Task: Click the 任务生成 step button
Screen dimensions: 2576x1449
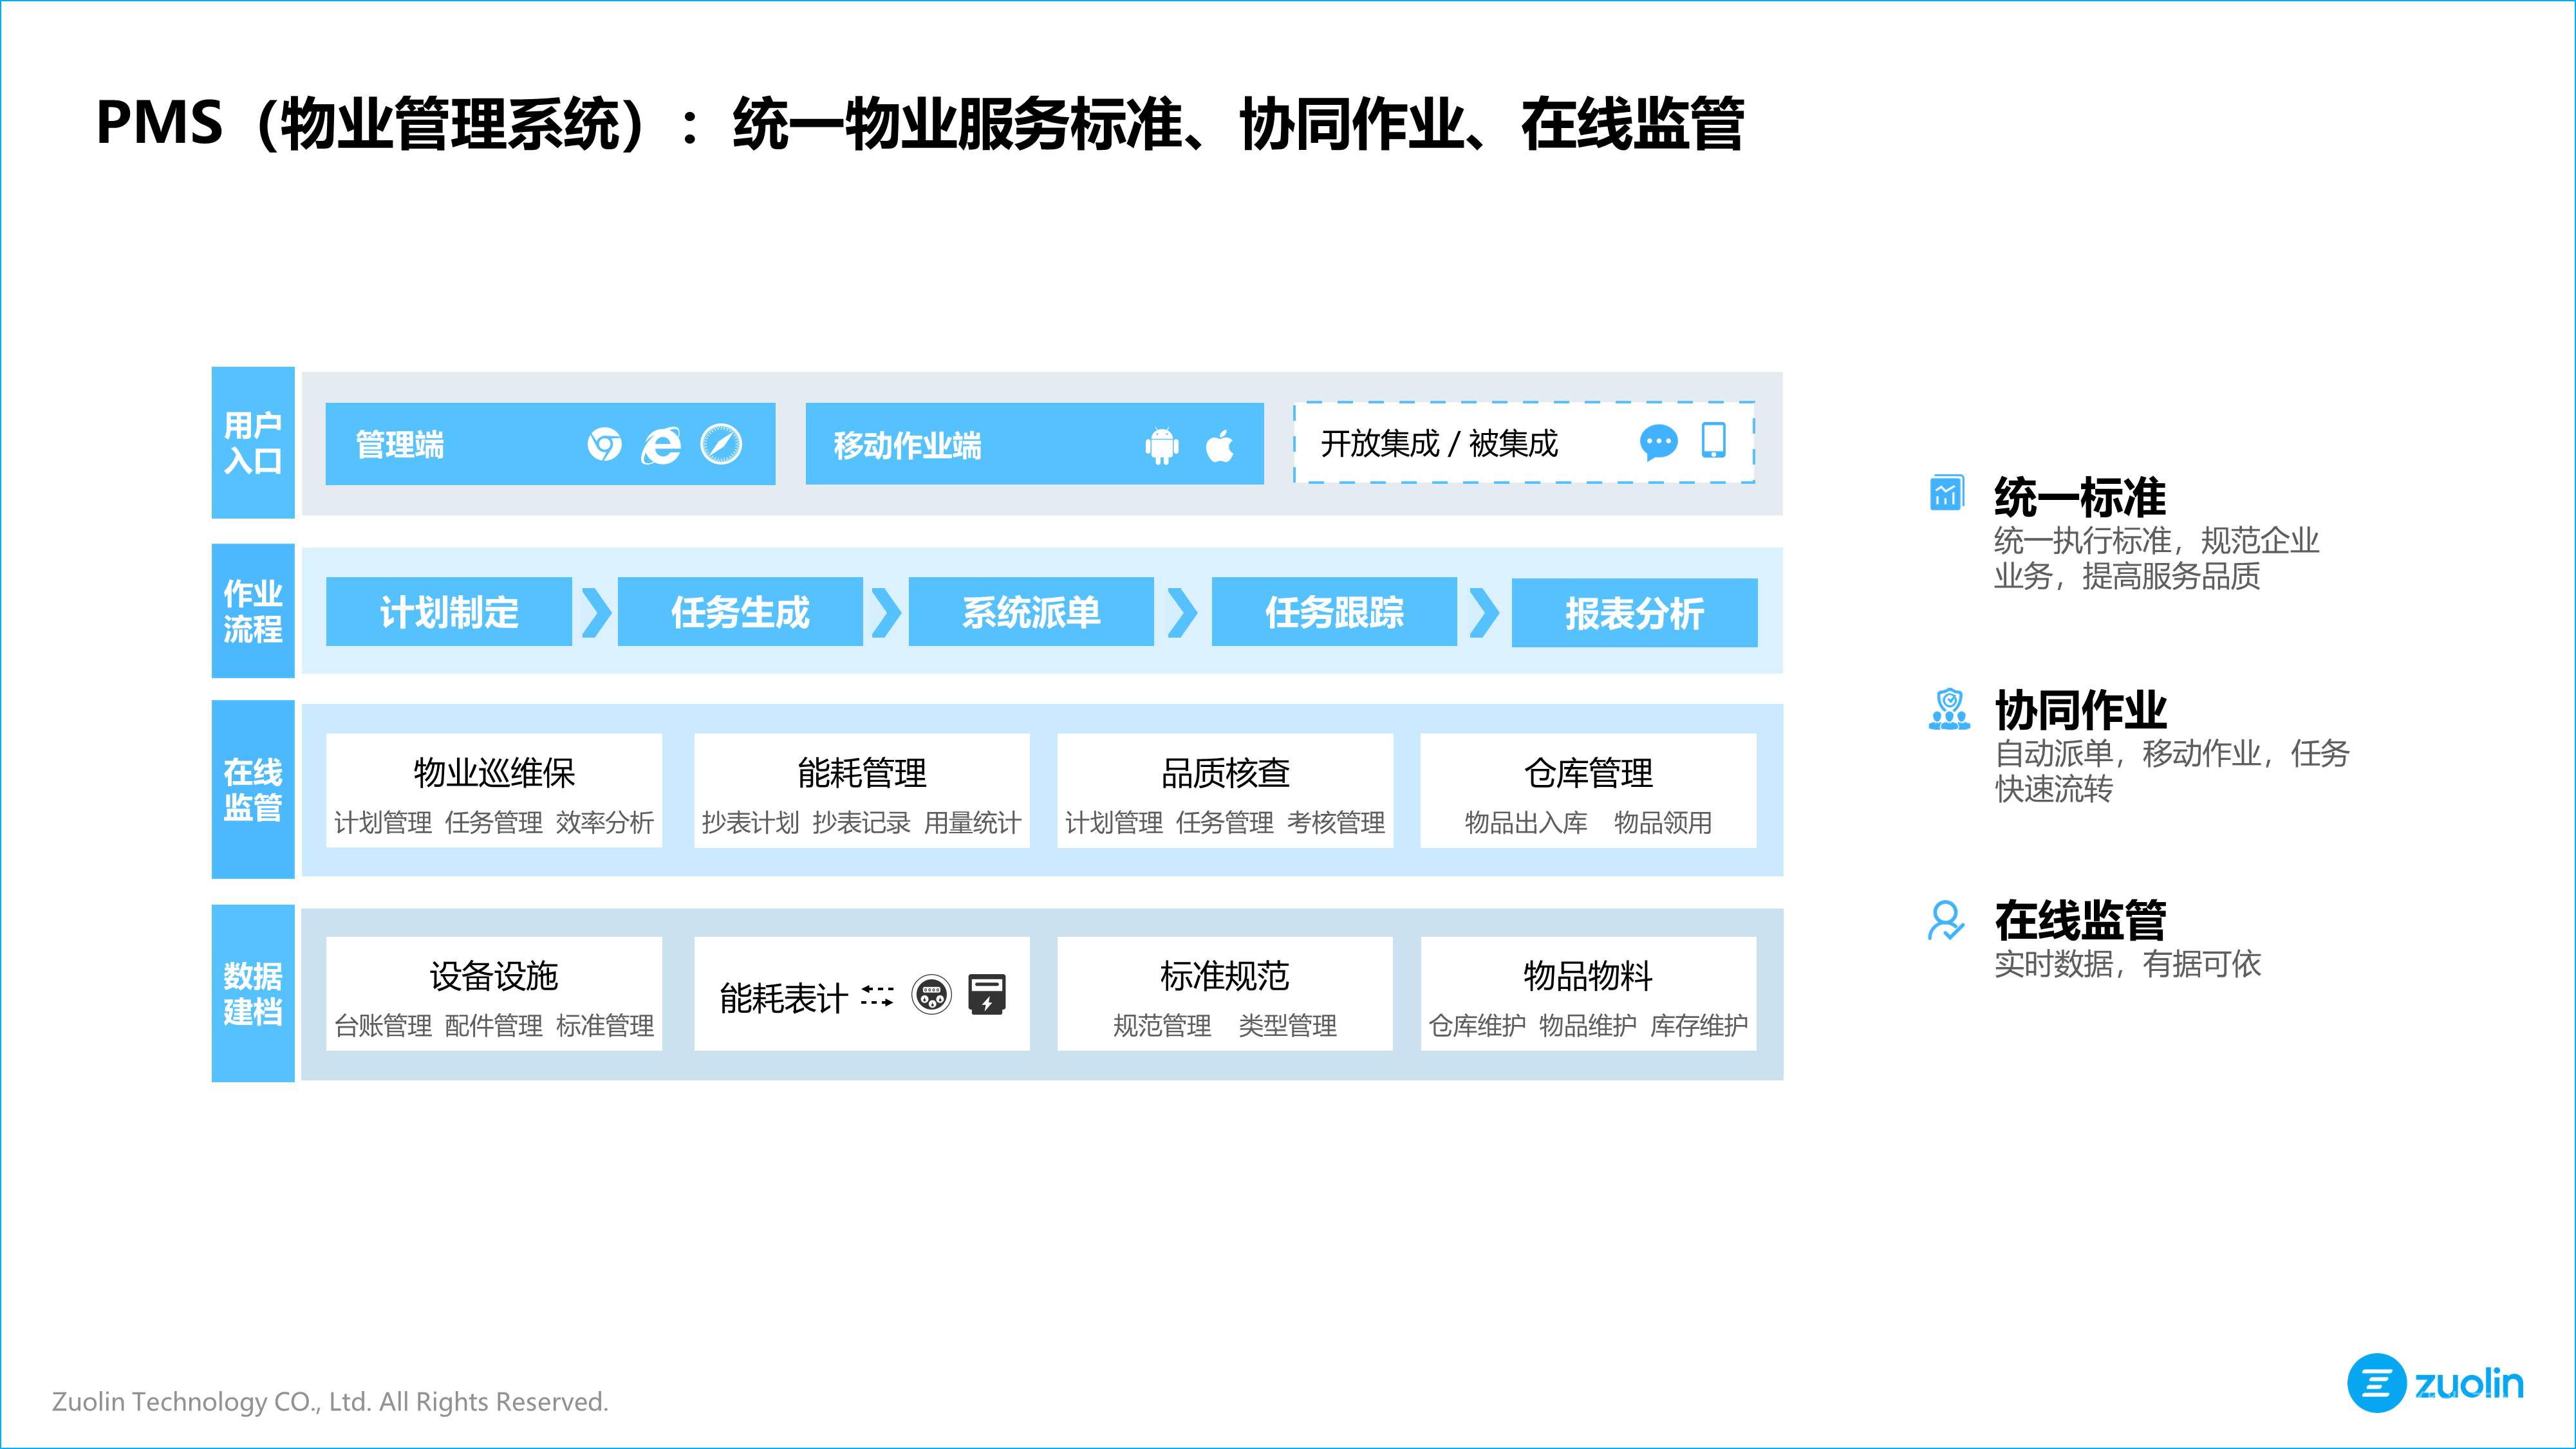Action: pos(740,611)
